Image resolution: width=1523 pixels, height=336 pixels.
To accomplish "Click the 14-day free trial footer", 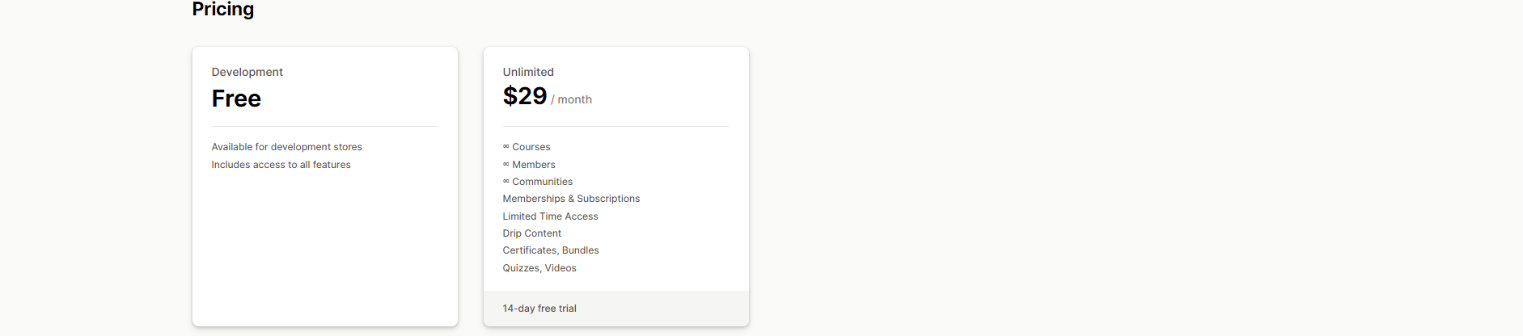I will coord(539,309).
